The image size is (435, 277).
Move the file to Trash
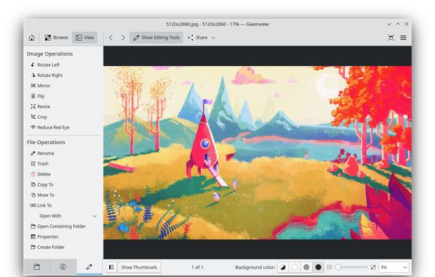tap(39, 164)
